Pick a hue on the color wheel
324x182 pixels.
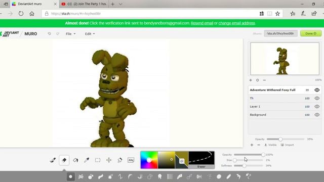(x=149, y=160)
